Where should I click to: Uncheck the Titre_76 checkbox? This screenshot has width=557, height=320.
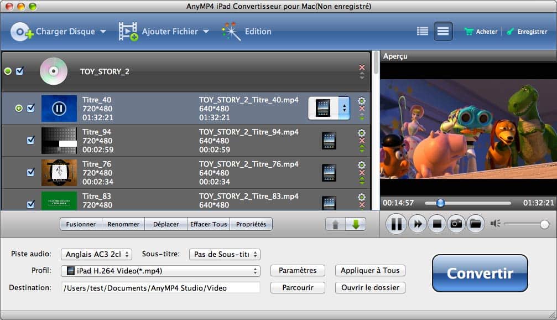point(31,172)
